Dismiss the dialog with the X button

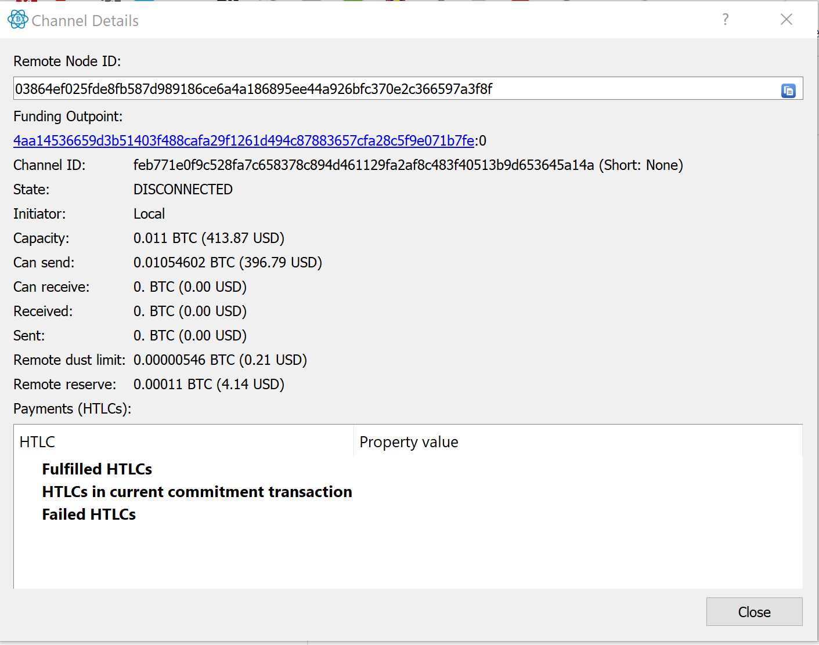click(x=786, y=19)
